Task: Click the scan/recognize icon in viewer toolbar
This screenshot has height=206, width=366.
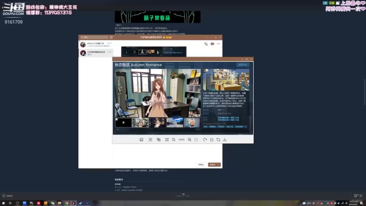Action: tap(151, 140)
